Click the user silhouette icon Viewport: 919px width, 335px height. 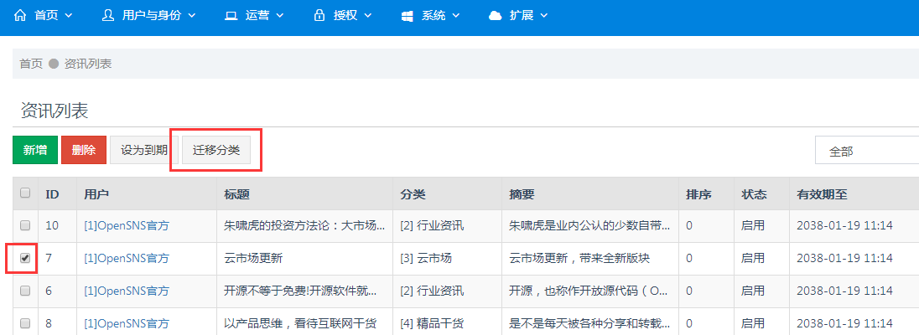click(108, 16)
